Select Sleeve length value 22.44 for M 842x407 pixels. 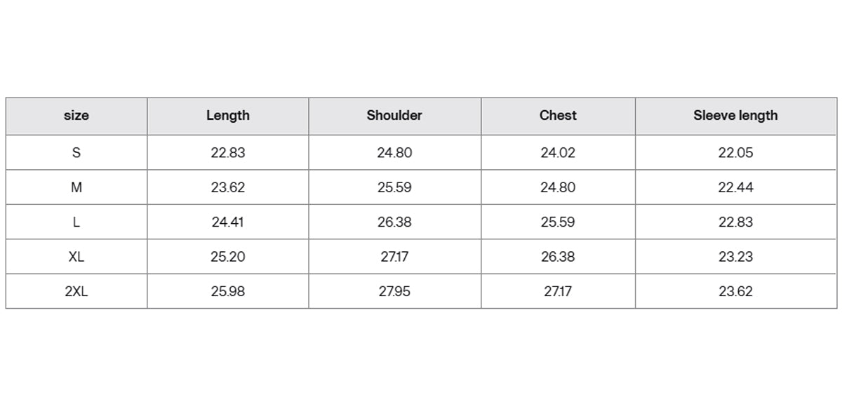(x=735, y=187)
